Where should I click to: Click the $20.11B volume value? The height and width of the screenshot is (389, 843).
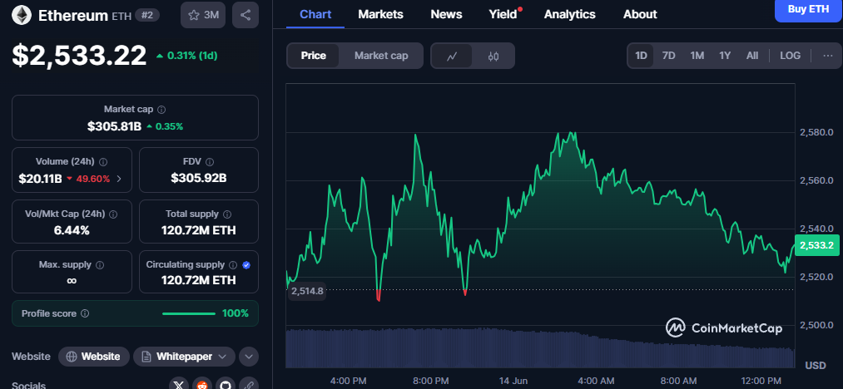click(40, 179)
